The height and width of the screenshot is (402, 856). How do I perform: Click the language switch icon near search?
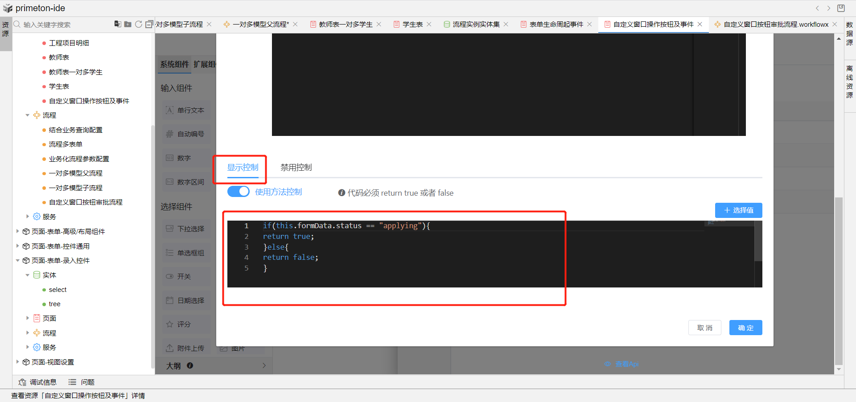coord(118,24)
